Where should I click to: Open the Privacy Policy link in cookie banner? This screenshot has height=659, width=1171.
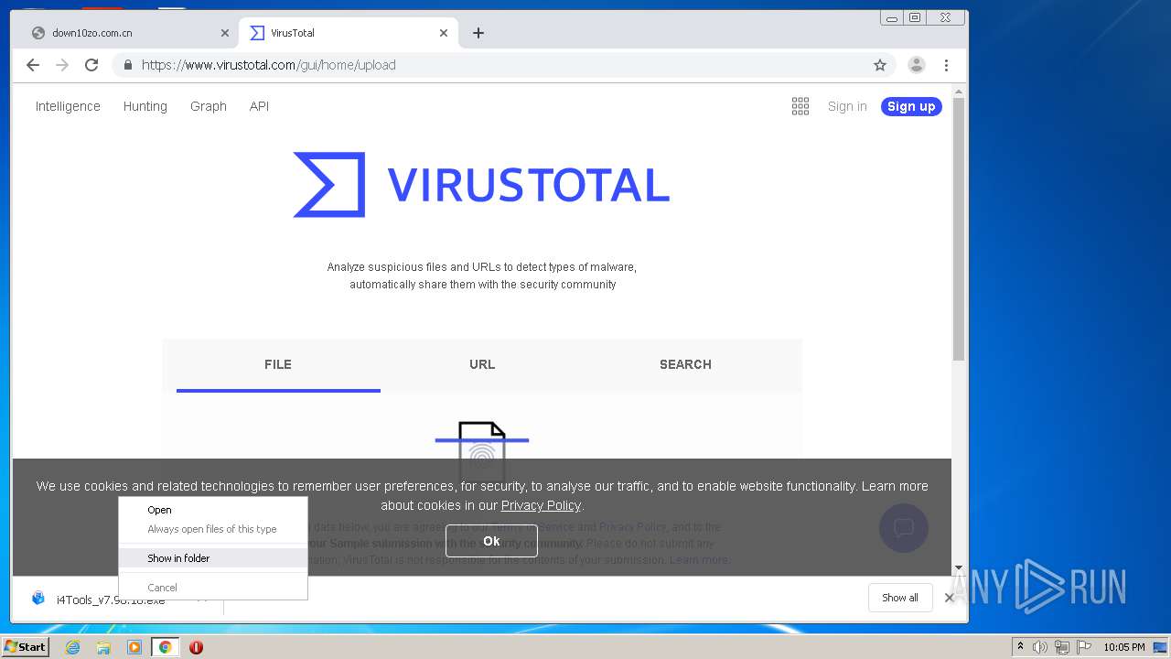coord(541,505)
